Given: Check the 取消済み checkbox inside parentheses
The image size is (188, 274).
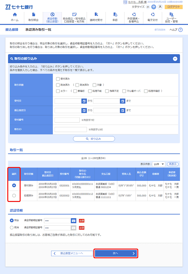Looking at the screenshot, I should coord(77,85).
